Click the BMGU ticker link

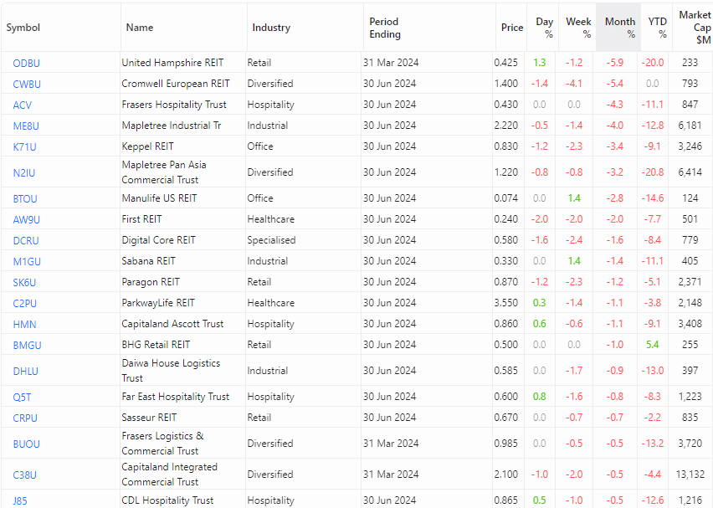point(27,345)
